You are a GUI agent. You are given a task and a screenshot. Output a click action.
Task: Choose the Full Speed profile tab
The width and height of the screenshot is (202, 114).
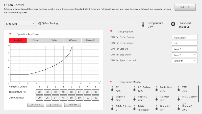click(72, 40)
